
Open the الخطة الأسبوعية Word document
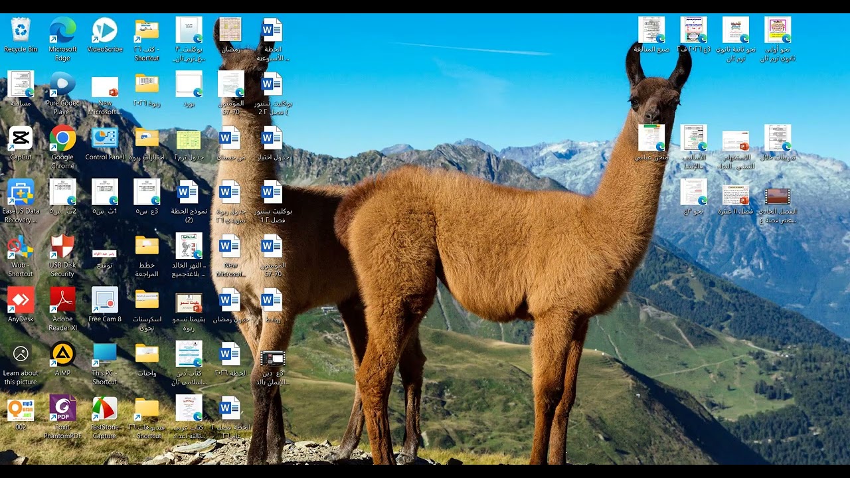tap(272, 31)
